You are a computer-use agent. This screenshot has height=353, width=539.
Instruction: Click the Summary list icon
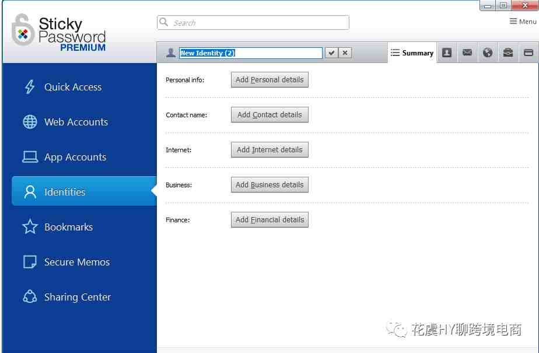tap(395, 53)
